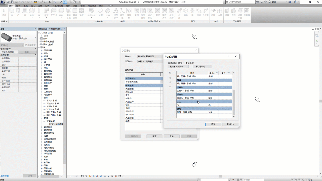
Task: Open the 类型(T) dropdown in type properties
Action: click(x=150, y=61)
